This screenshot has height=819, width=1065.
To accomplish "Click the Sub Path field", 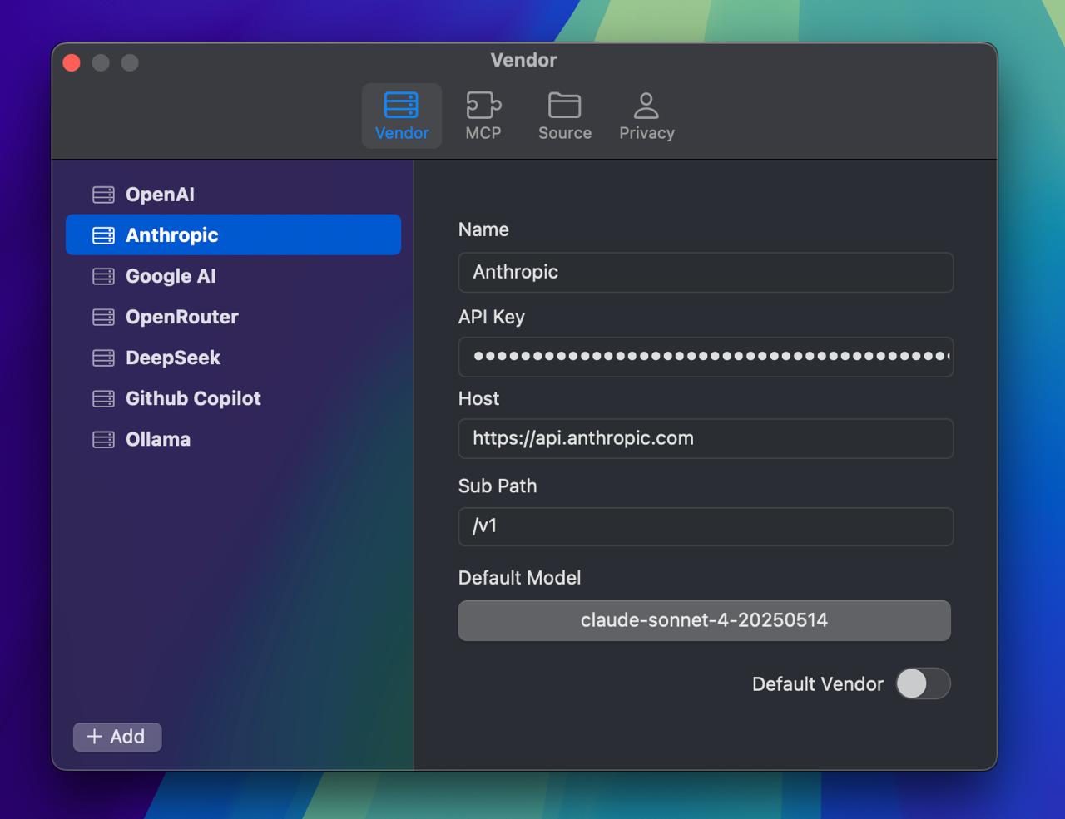I will 706,526.
